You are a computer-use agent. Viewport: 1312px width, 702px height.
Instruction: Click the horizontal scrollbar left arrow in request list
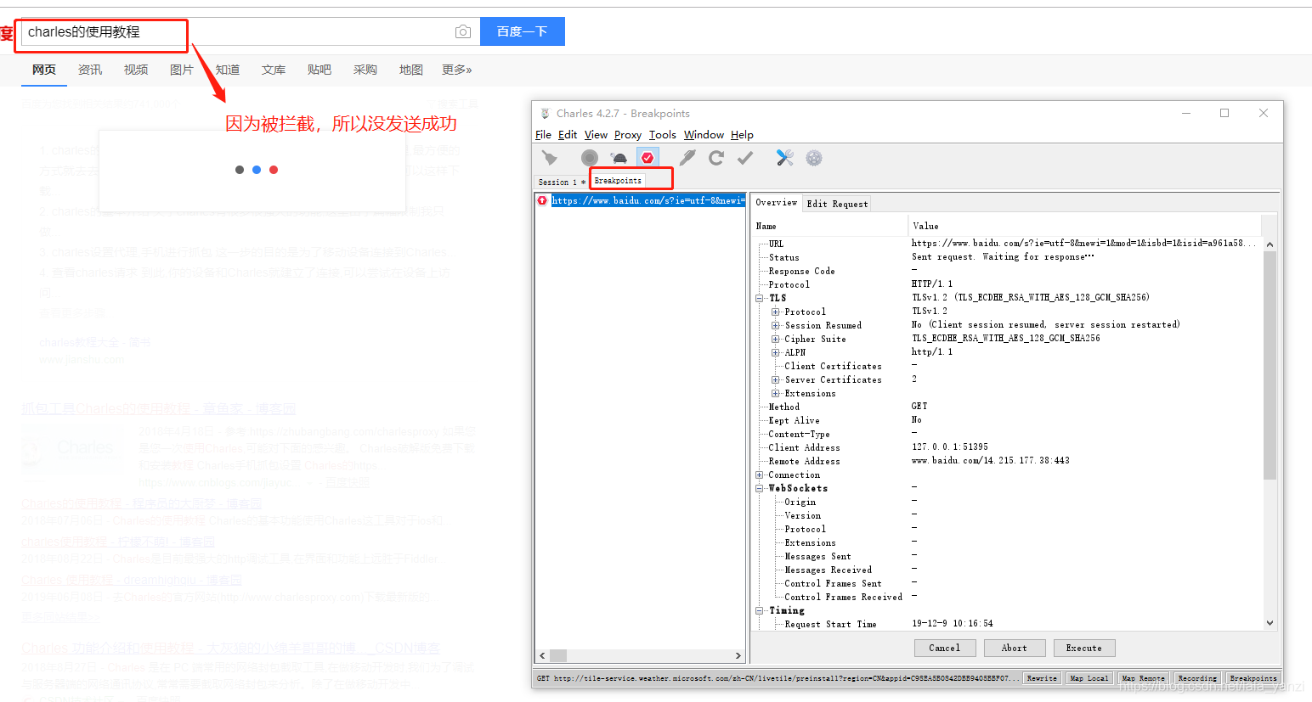coord(542,655)
